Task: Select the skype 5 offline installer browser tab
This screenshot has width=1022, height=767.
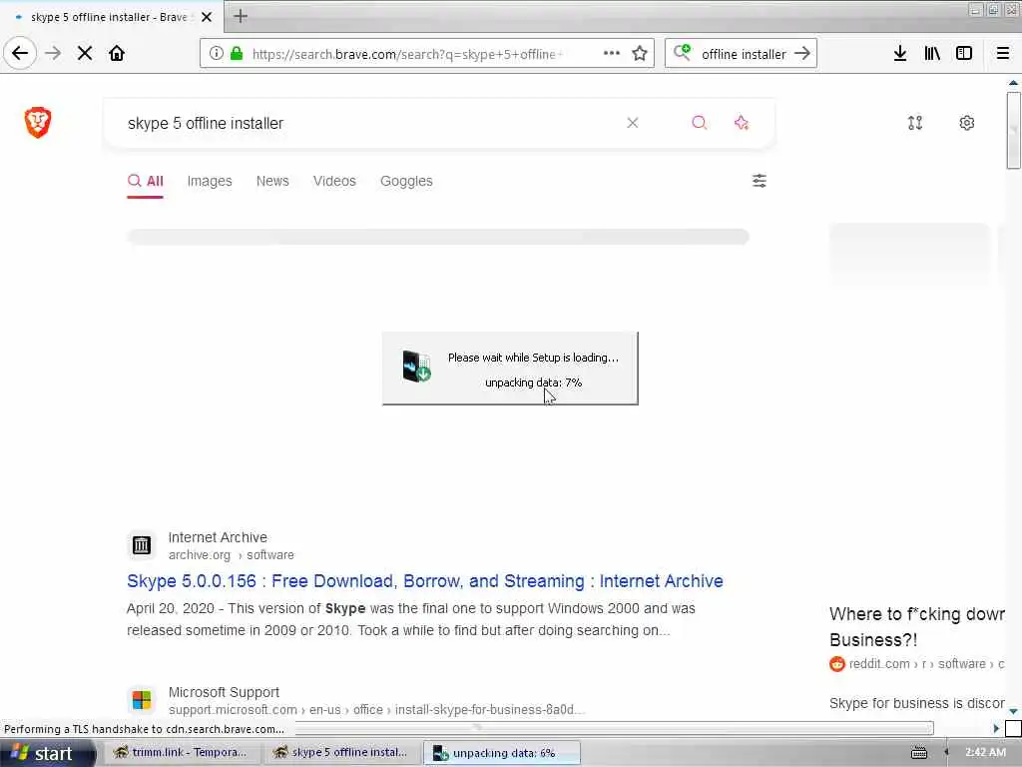Action: 112,17
